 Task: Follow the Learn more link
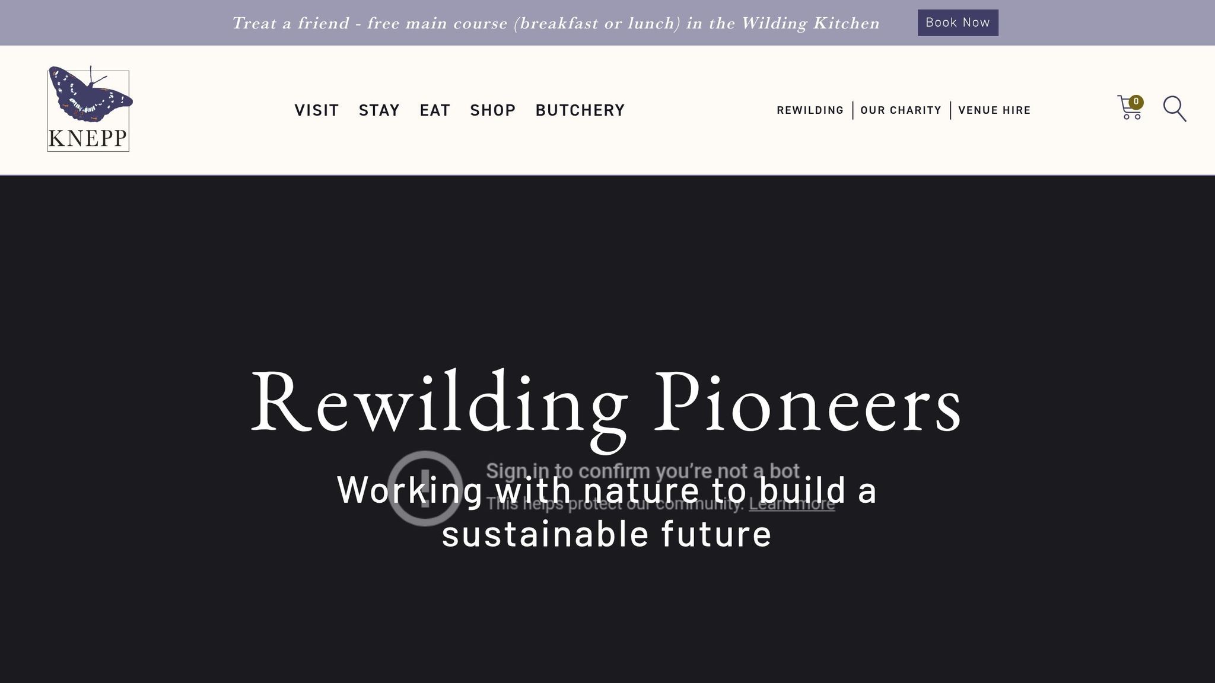[791, 505]
